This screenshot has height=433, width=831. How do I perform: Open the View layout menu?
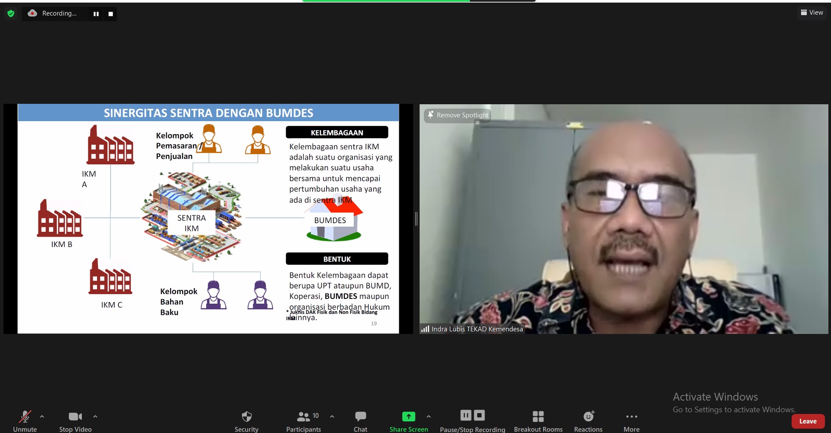click(x=812, y=13)
